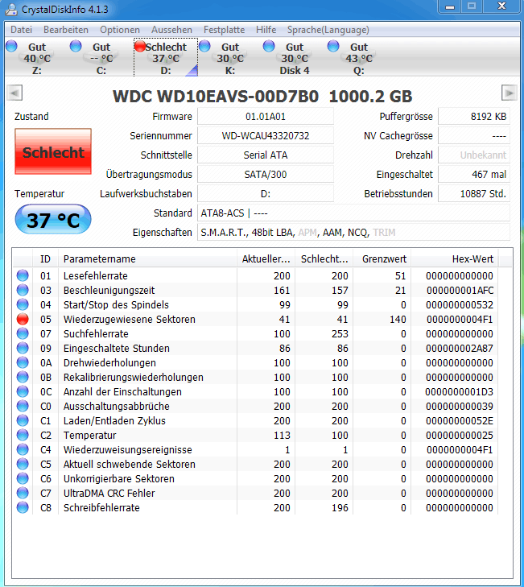This screenshot has width=524, height=587.
Task: Select the Z: drive tab
Action: coord(37,58)
